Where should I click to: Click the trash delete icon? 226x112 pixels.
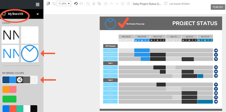(x=129, y=4)
